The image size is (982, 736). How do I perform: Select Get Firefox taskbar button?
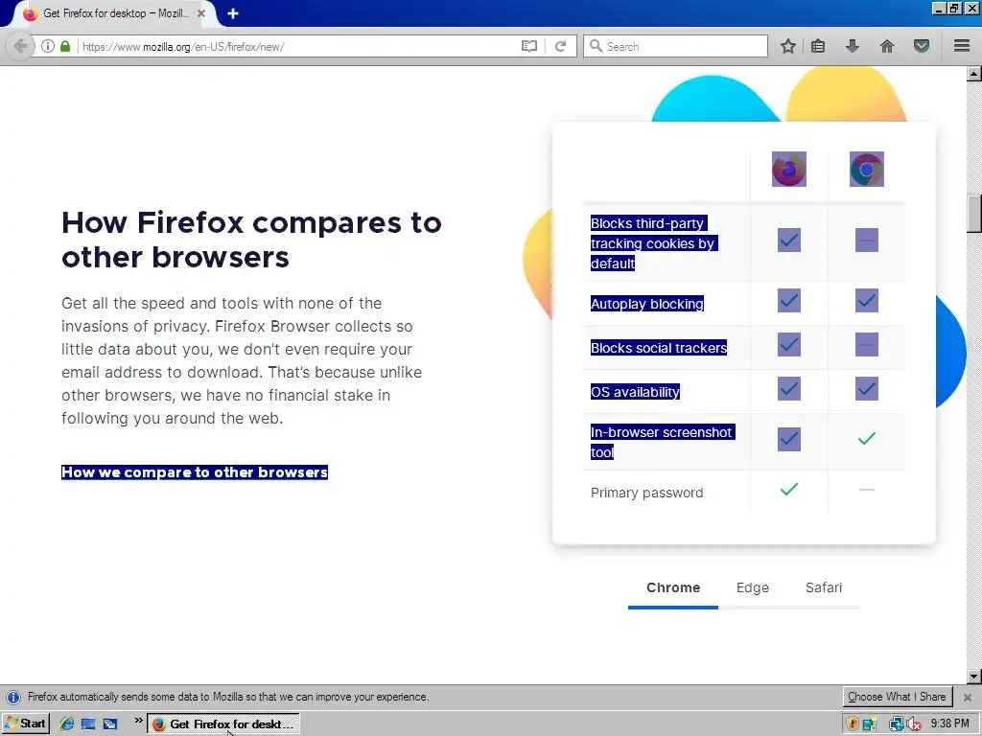coord(223,724)
